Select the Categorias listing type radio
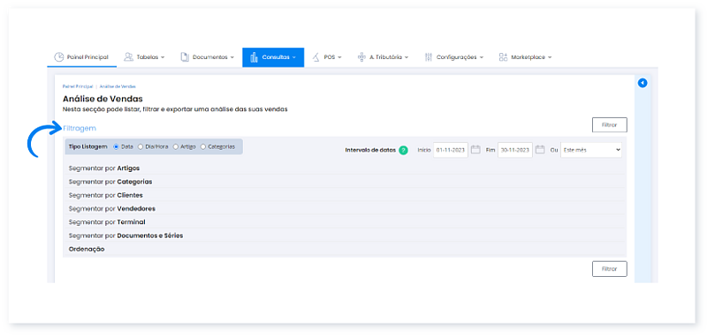This screenshot has width=707, height=336. coord(203,146)
